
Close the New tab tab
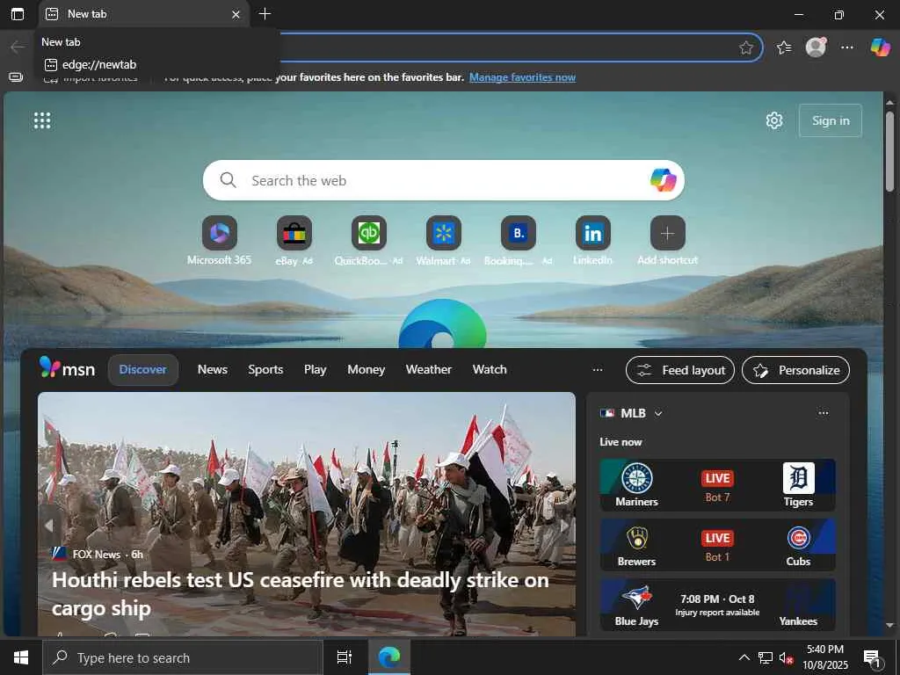[236, 14]
